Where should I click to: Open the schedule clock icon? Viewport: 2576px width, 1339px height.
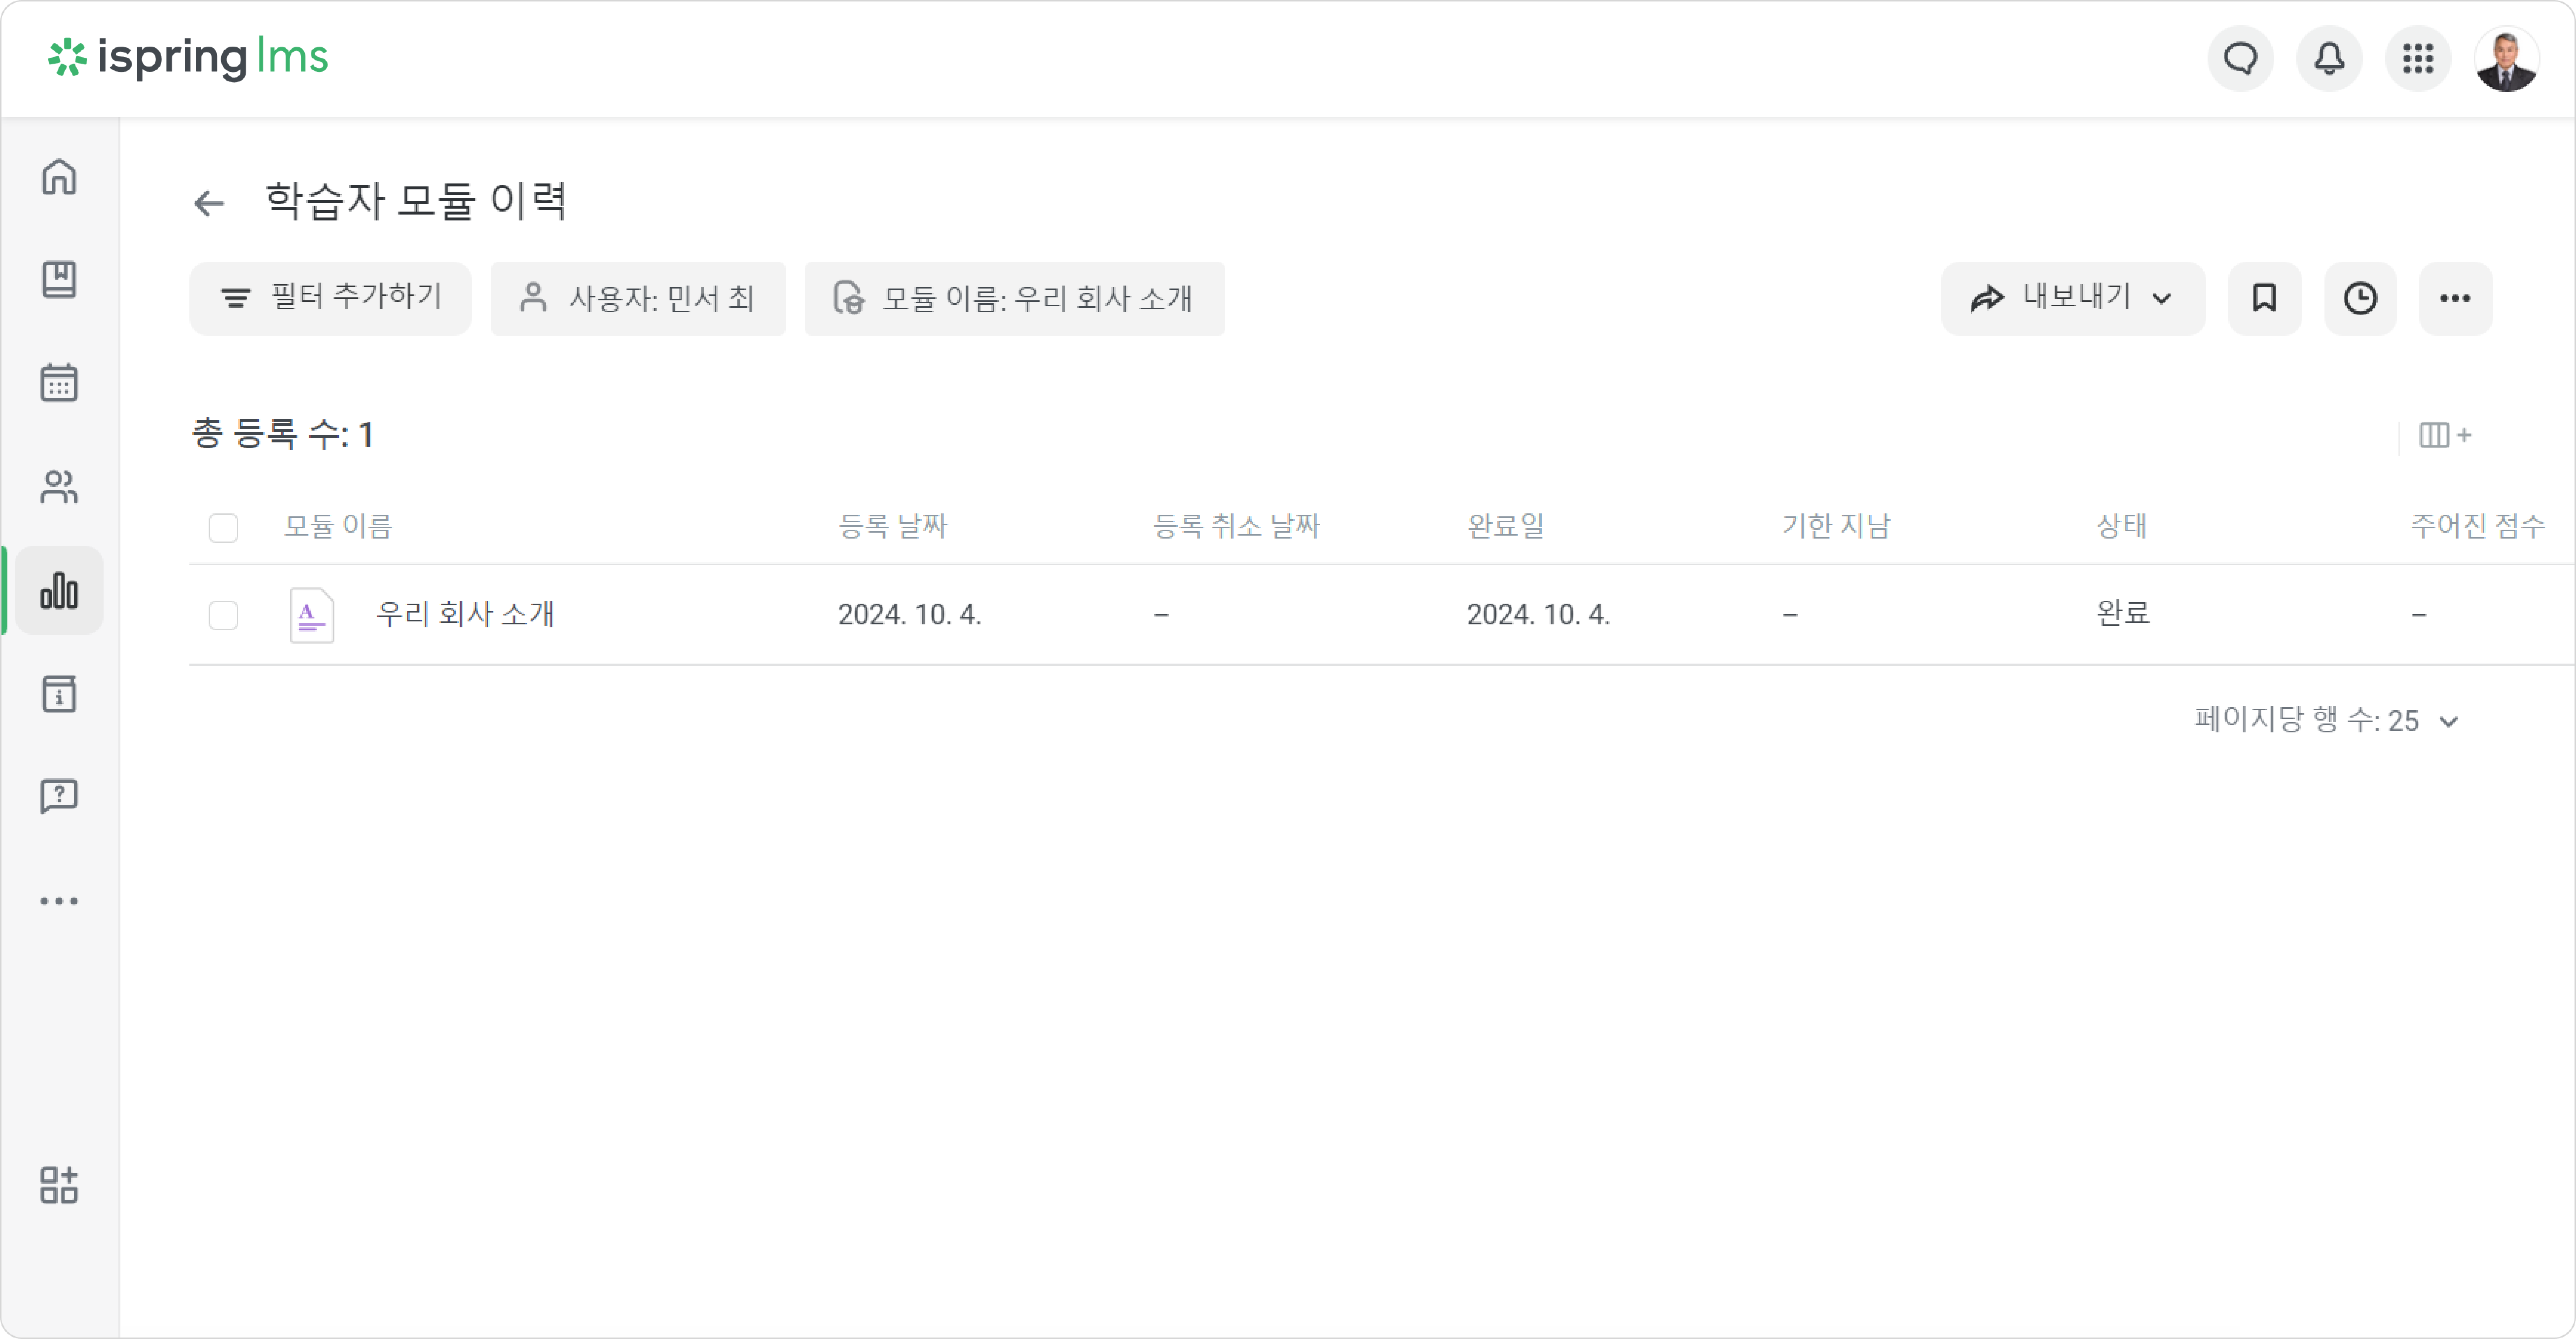click(2360, 298)
